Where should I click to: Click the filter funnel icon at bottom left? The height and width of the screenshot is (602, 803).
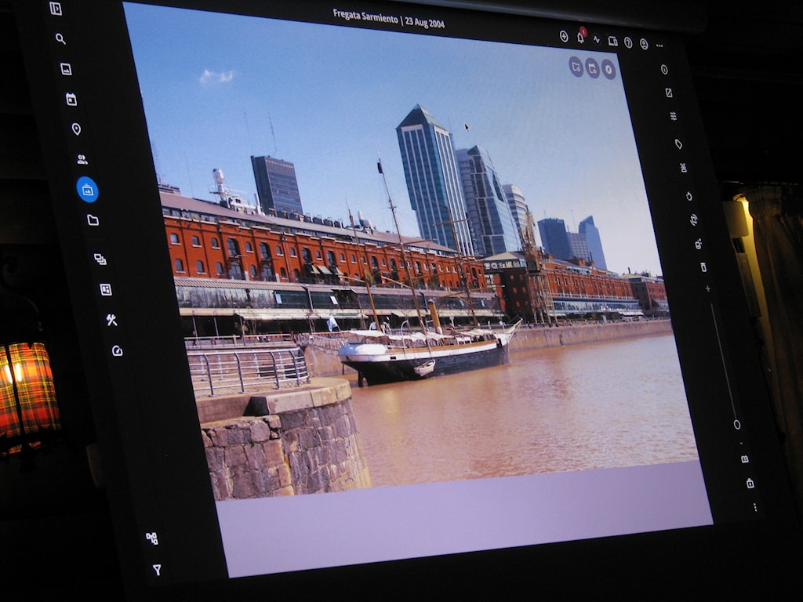[x=157, y=570]
